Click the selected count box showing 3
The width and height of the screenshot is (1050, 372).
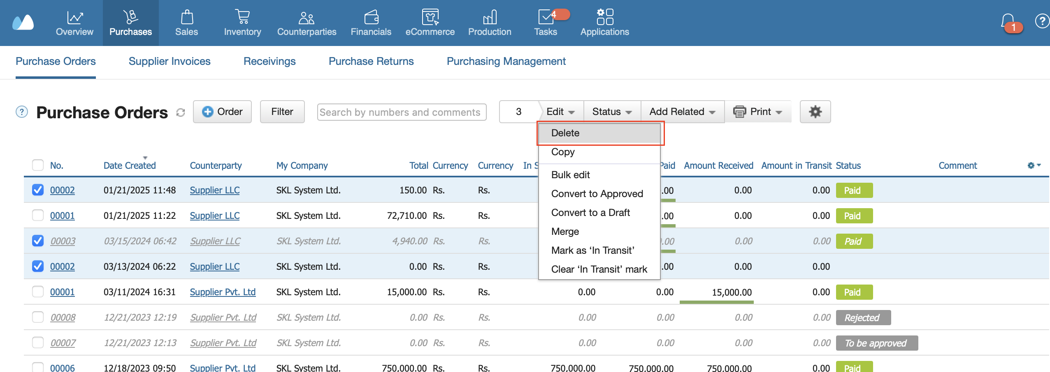click(518, 112)
